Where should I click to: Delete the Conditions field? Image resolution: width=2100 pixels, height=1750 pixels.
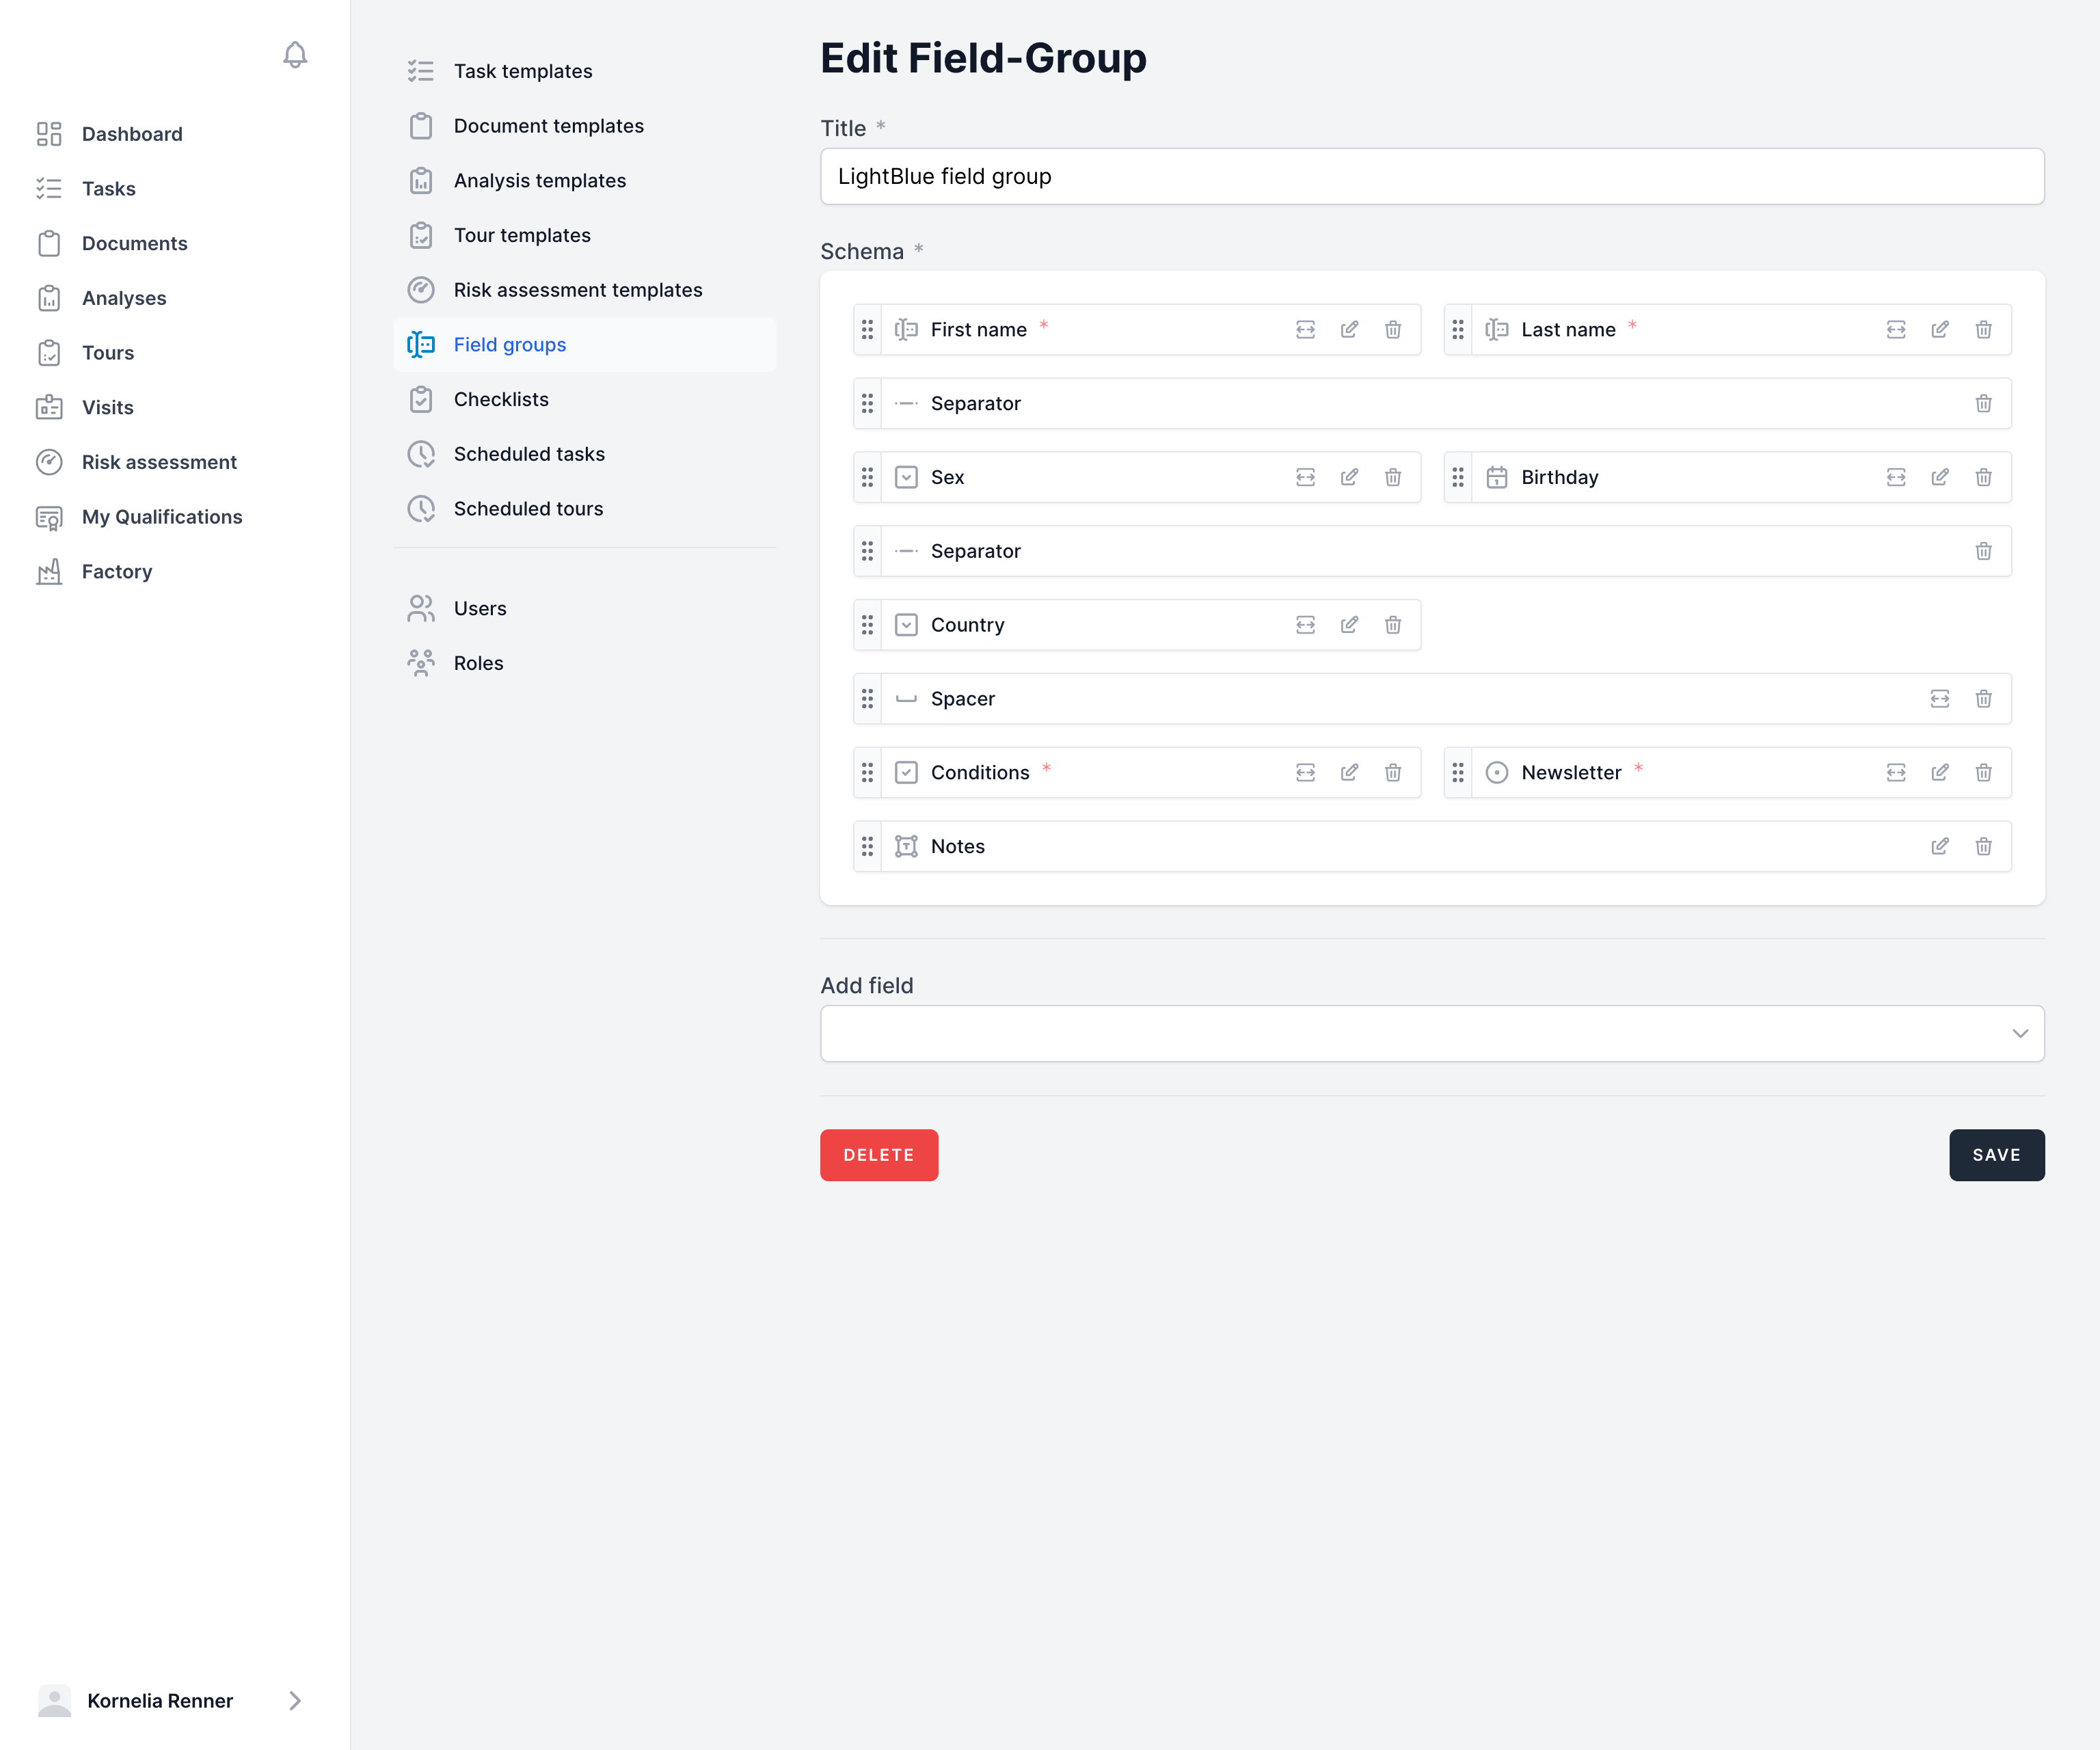1393,773
